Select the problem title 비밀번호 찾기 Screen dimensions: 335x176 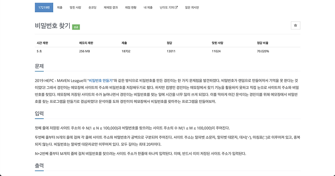coord(53,25)
